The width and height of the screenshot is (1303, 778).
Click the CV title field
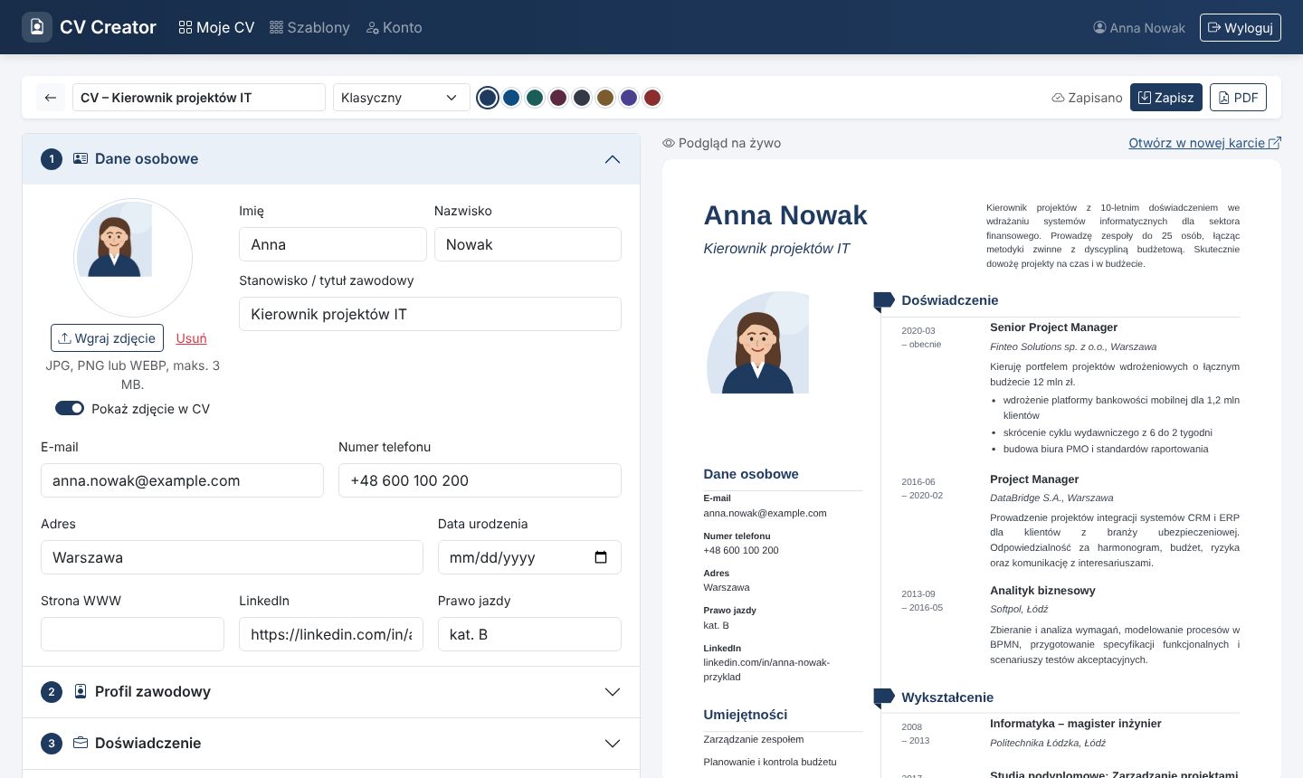click(x=199, y=98)
